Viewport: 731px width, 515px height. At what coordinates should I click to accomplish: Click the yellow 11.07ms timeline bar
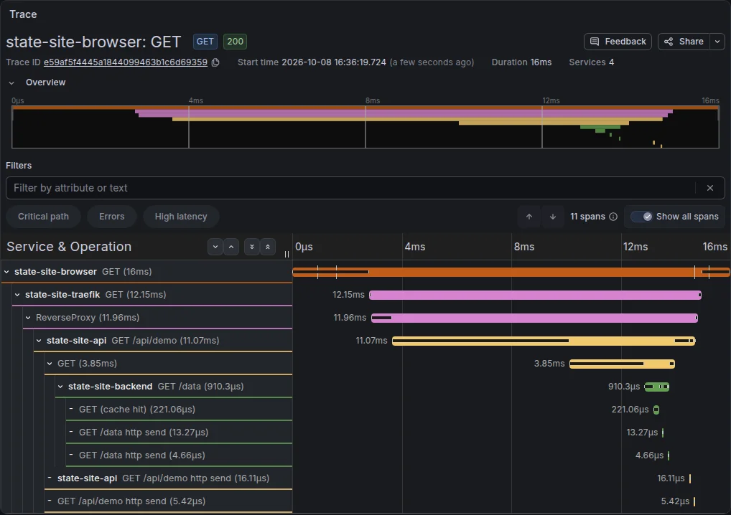tap(544, 341)
